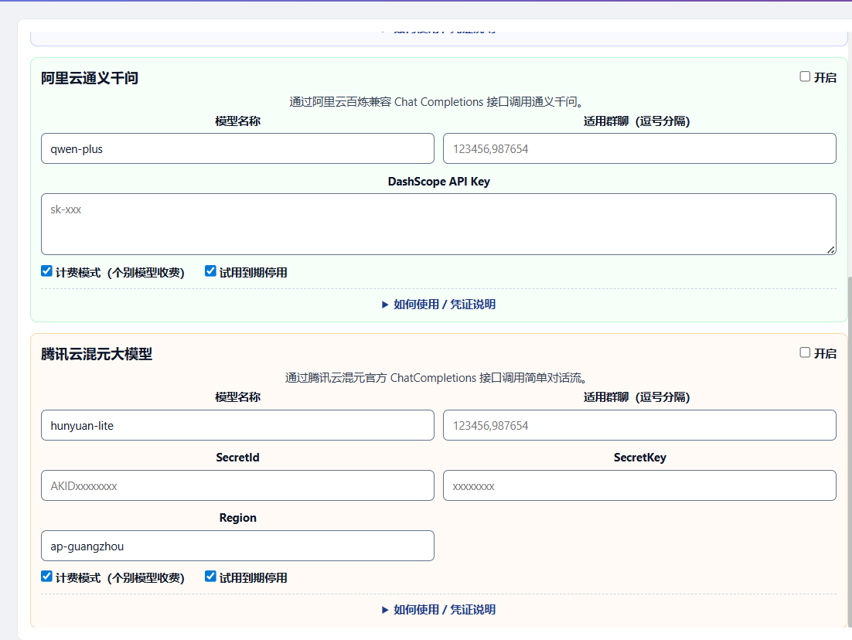Focus the hunyuan-lite model name field

237,425
